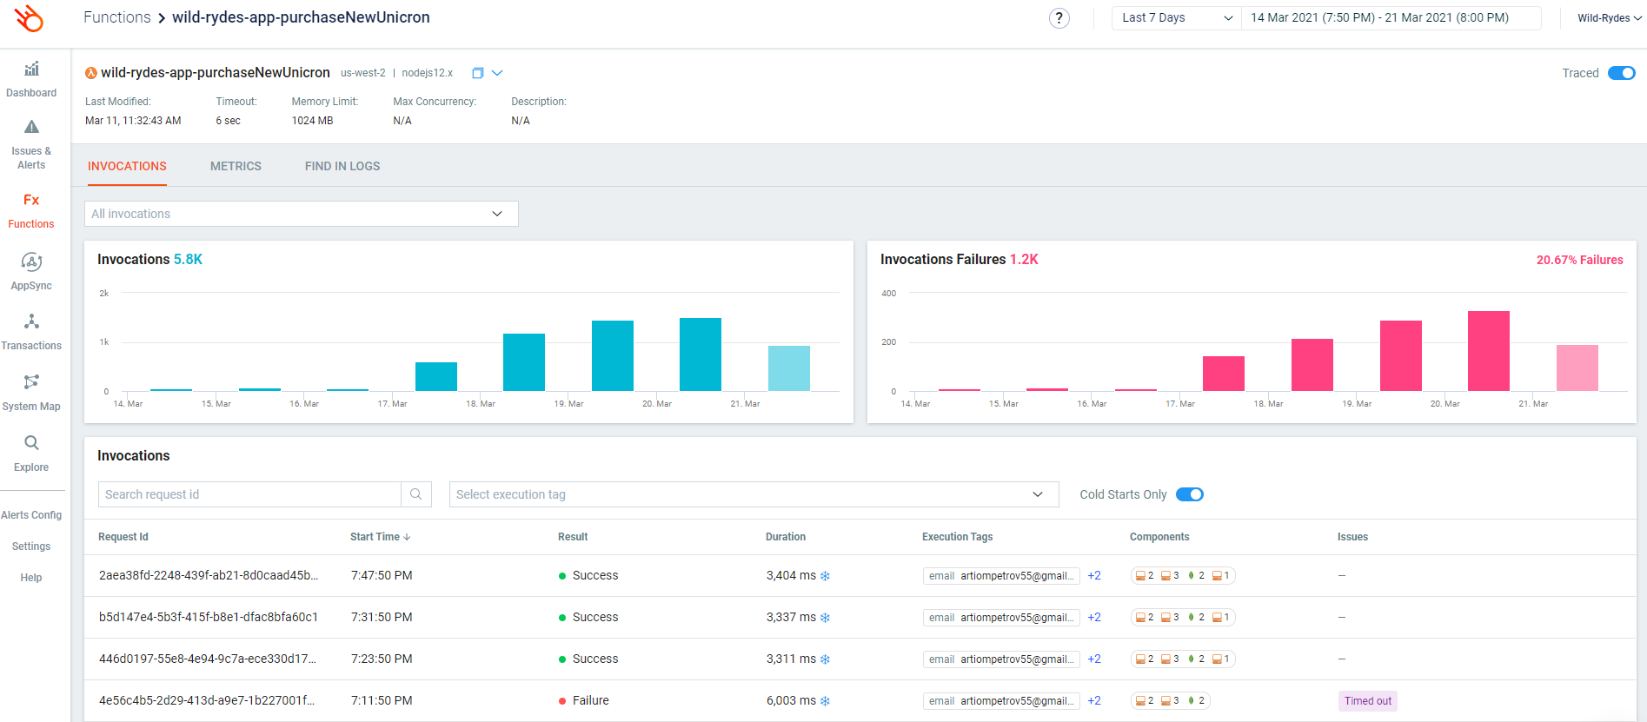Image resolution: width=1647 pixels, height=722 pixels.
Task: Open request b5d147e4-5b3f-415f invocation
Action: (x=209, y=618)
